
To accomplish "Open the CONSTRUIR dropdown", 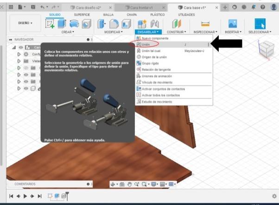I will [176, 32].
